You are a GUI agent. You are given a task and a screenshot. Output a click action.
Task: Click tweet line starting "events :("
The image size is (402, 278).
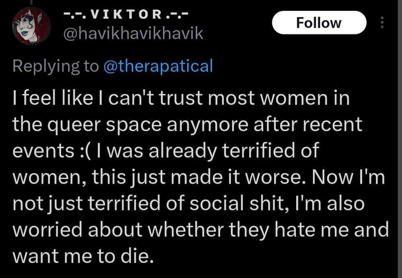[x=166, y=151]
